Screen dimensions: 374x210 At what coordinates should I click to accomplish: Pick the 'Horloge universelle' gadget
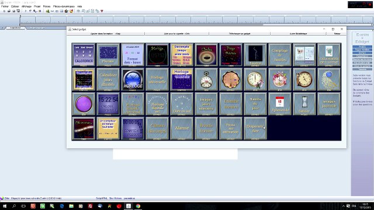pyautogui.click(x=157, y=79)
